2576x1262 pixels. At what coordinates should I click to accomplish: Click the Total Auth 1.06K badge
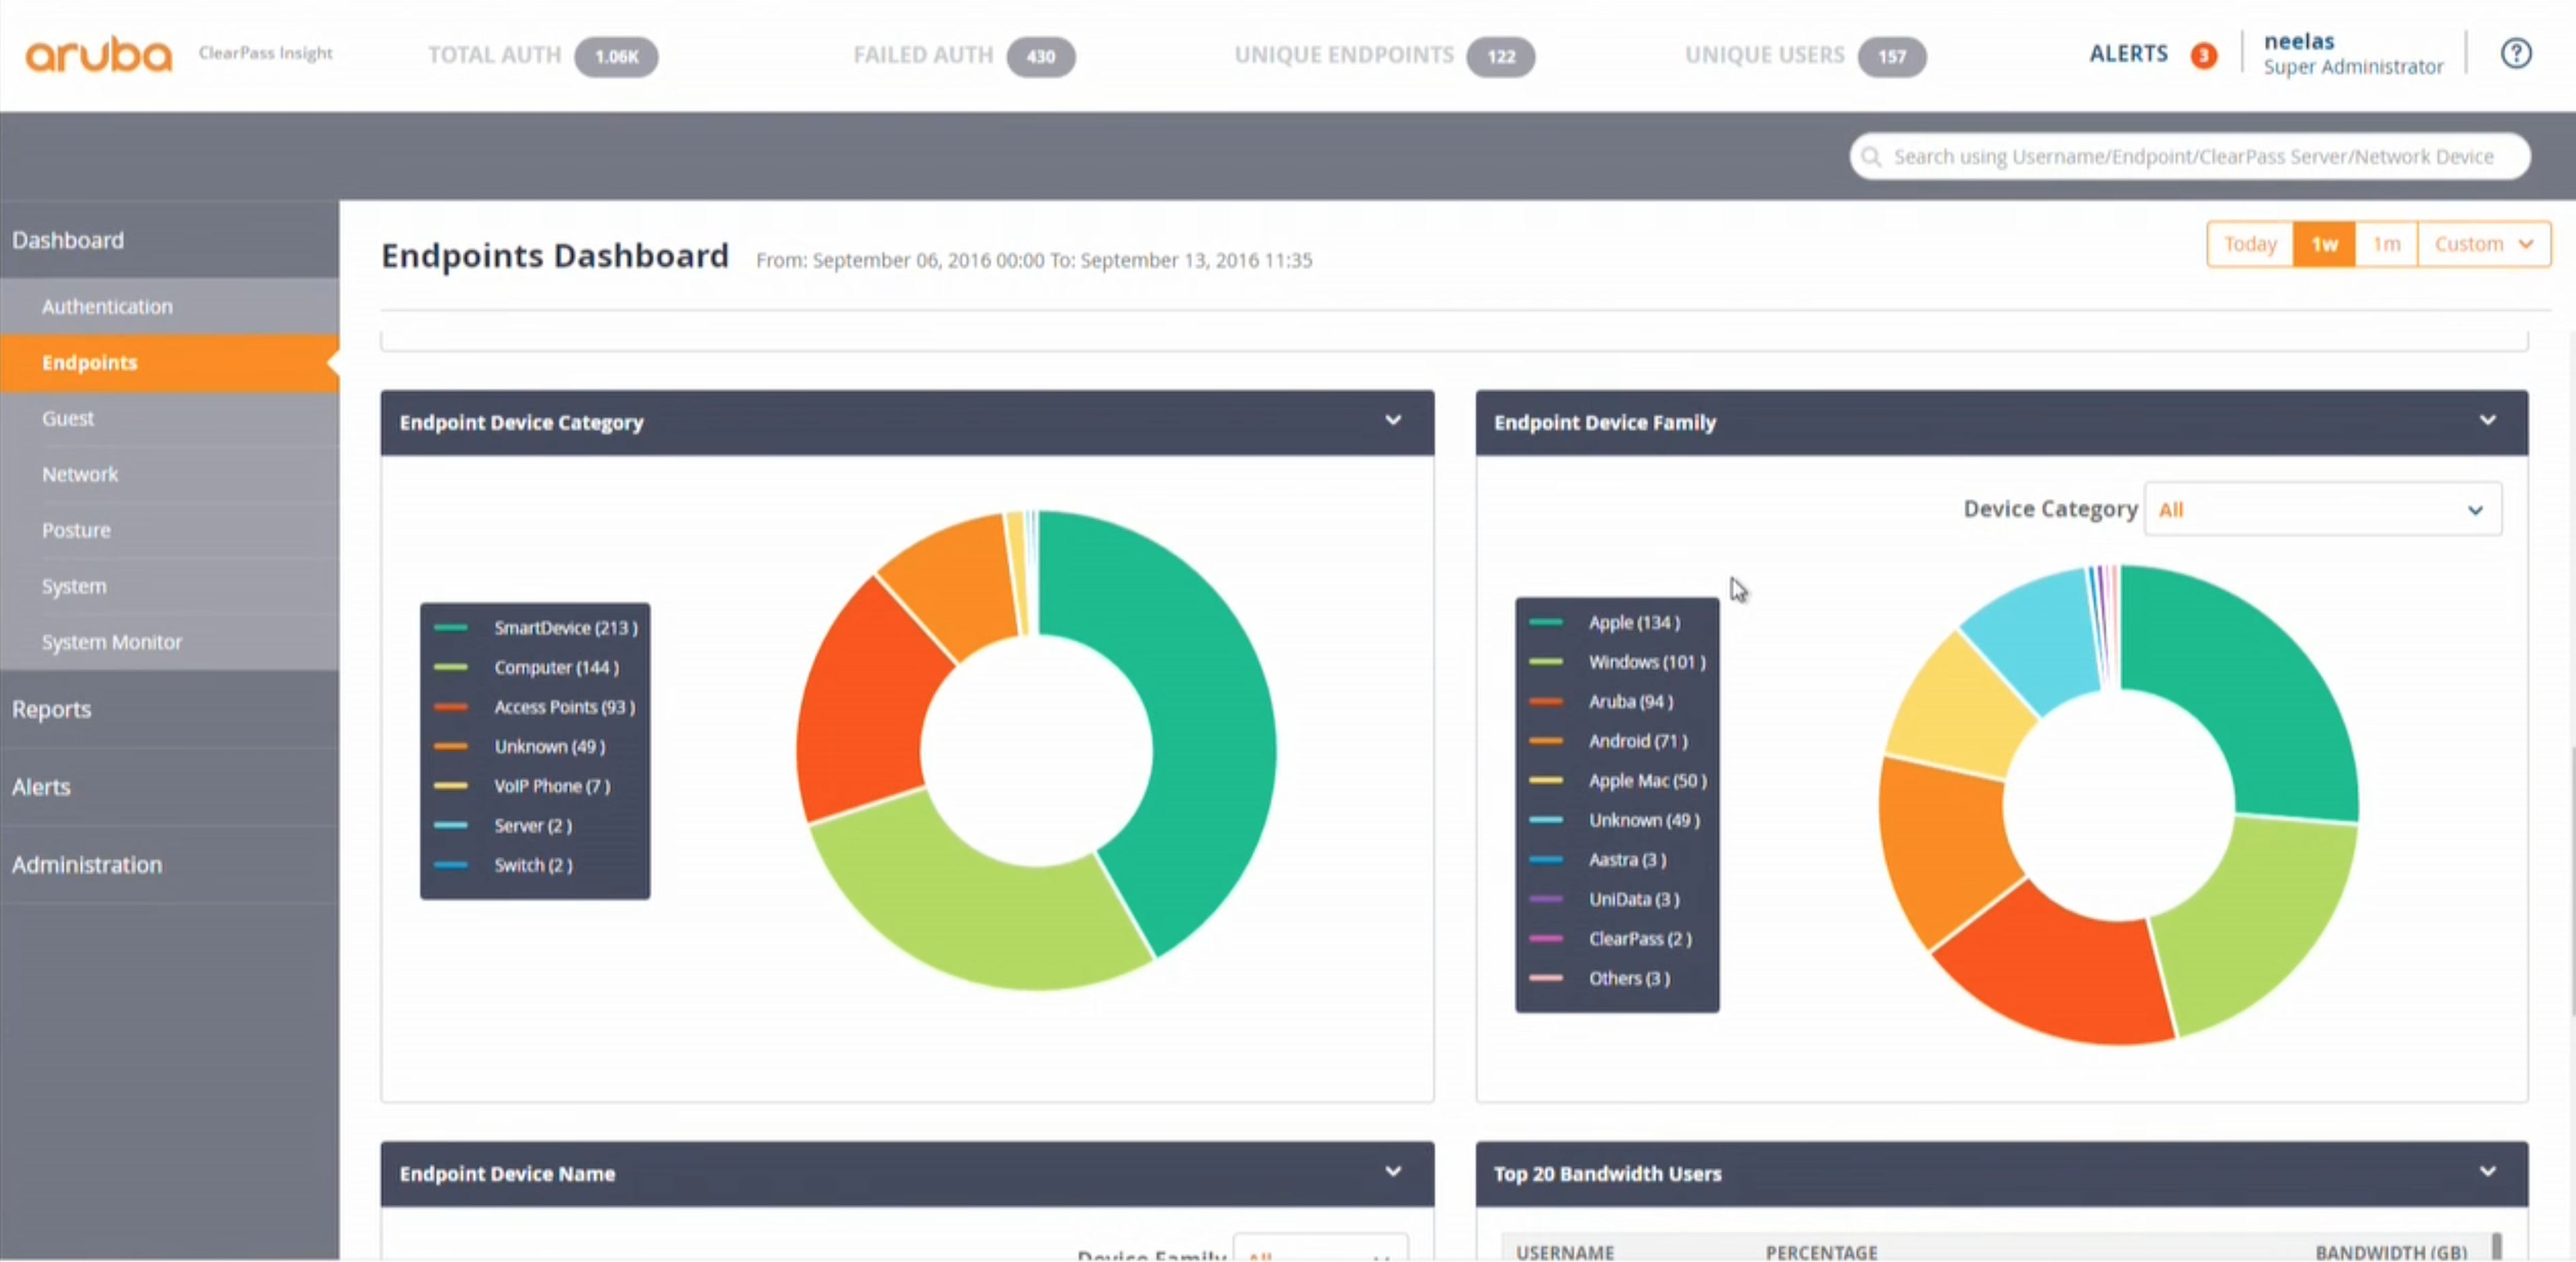click(x=616, y=56)
